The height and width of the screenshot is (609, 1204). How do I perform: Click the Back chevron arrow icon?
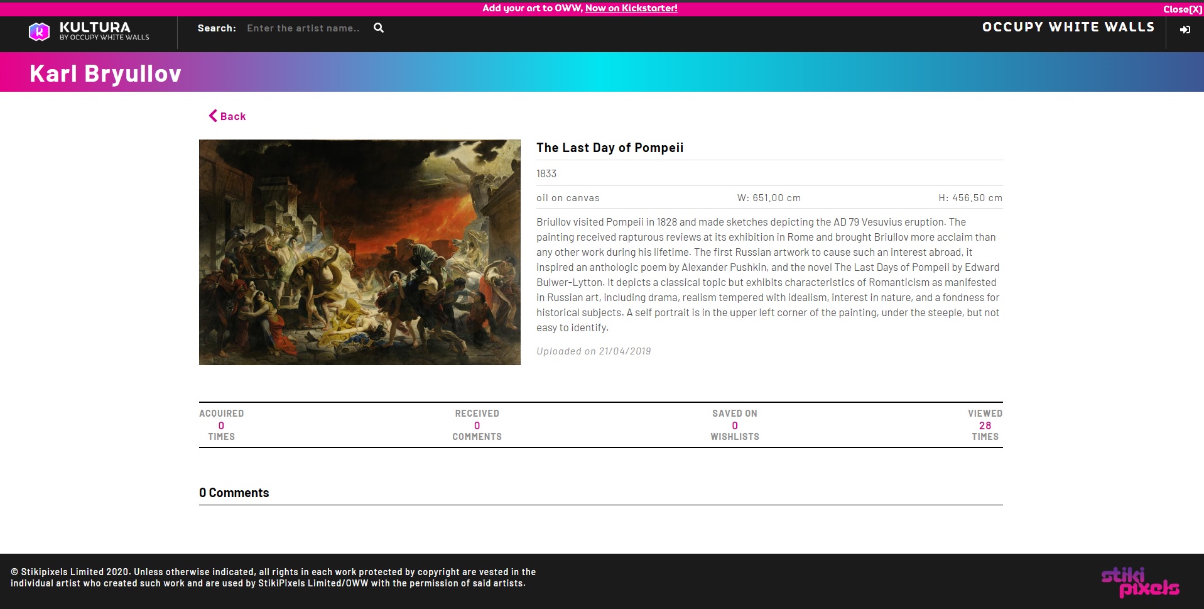pos(213,116)
